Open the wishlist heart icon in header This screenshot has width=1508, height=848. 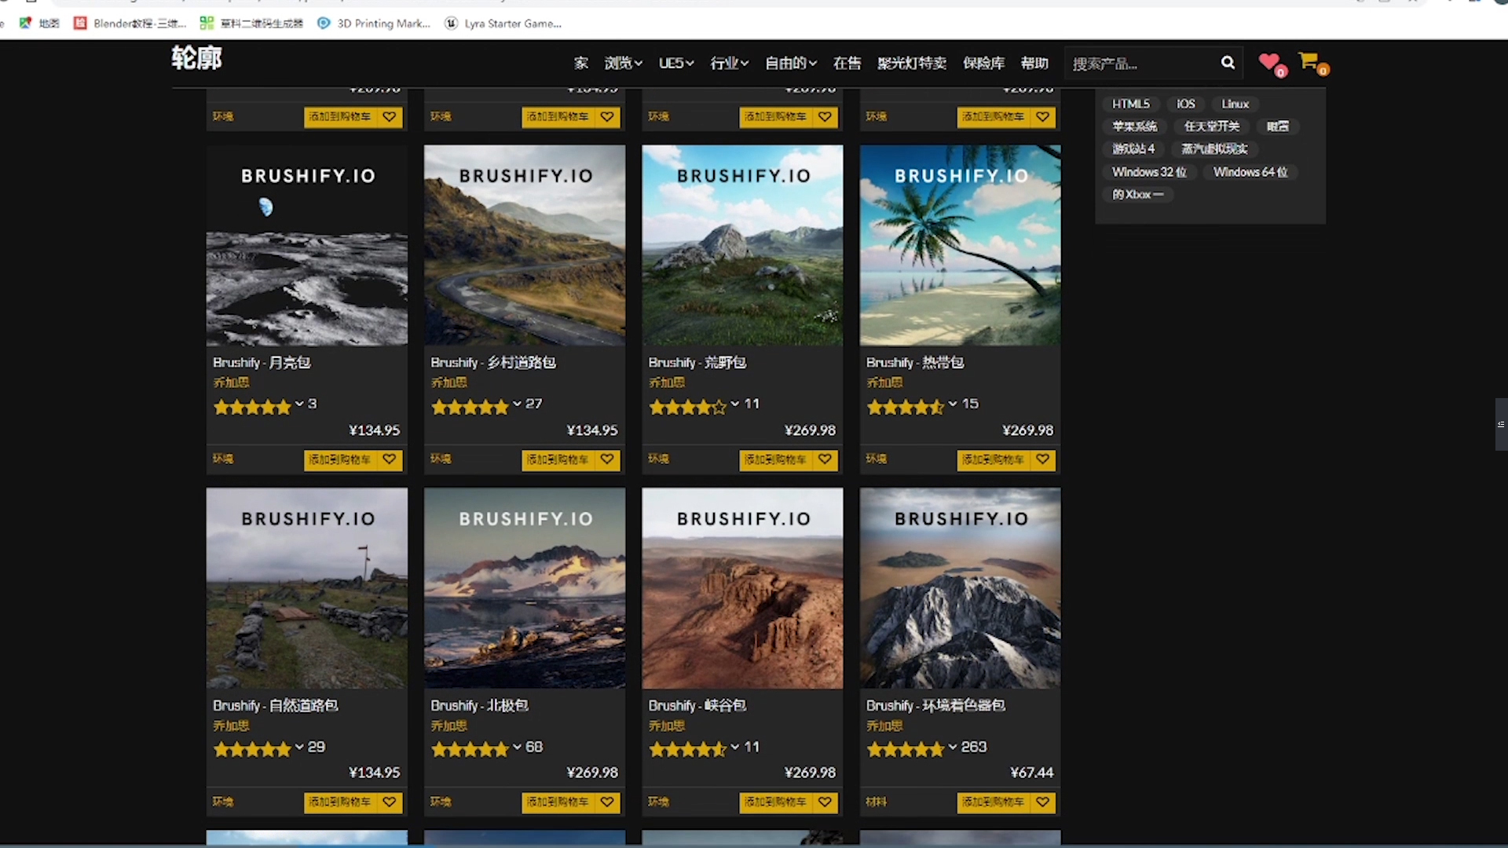[x=1269, y=62]
